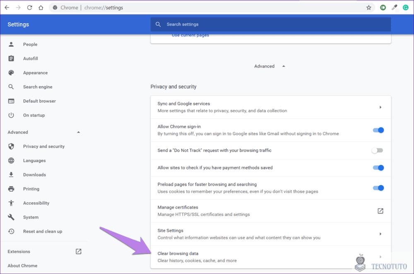Reload the page with the refresh icon
The height and width of the screenshot is (274, 414).
29,7
